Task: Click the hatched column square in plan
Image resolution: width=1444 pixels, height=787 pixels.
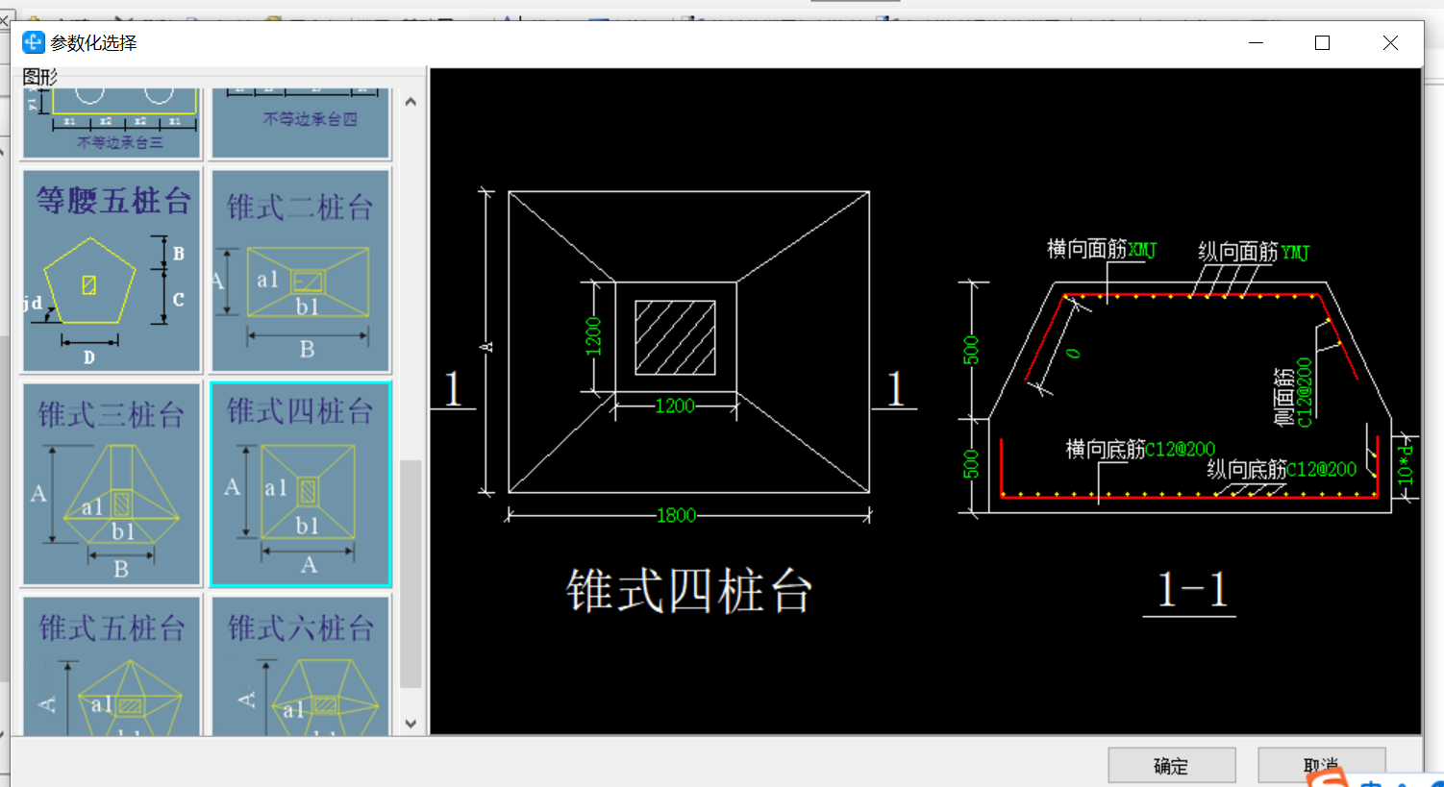Action: 675,337
